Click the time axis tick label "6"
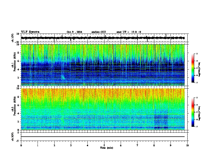The image size is (211, 163). coord(121,145)
